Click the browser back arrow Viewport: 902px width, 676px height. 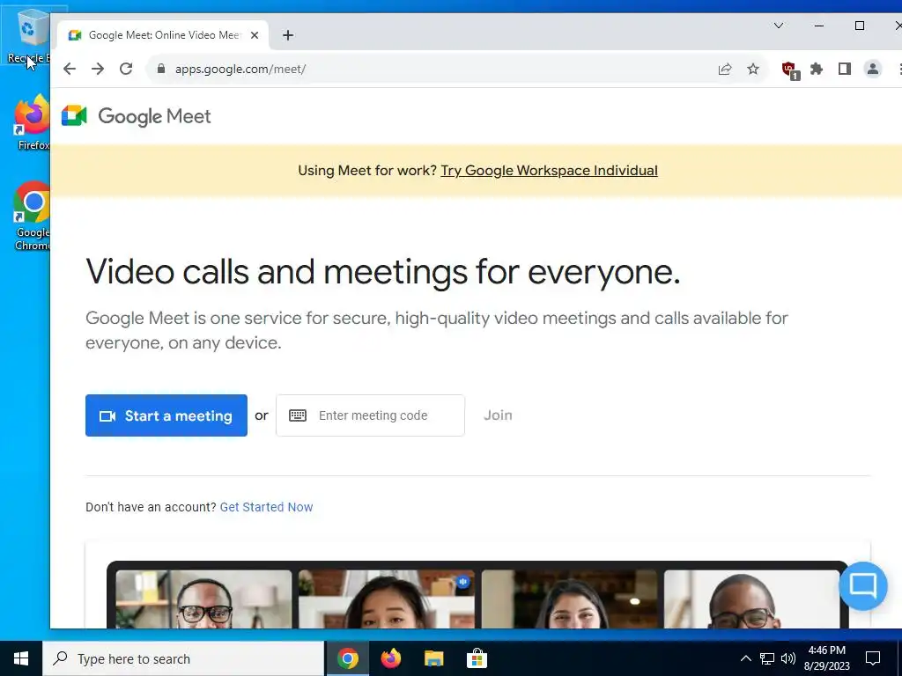click(70, 69)
